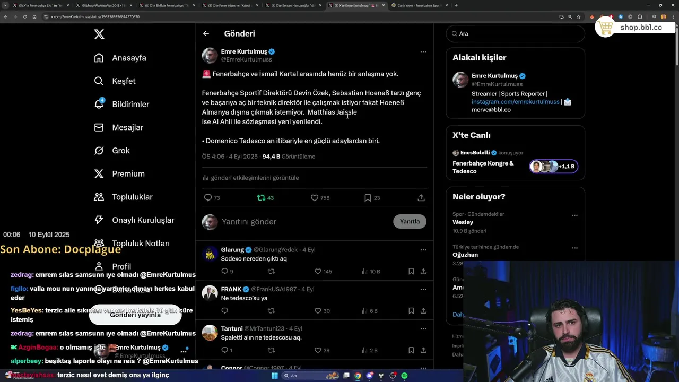Click the Mesajlar envelope icon
The height and width of the screenshot is (382, 679).
click(x=99, y=127)
